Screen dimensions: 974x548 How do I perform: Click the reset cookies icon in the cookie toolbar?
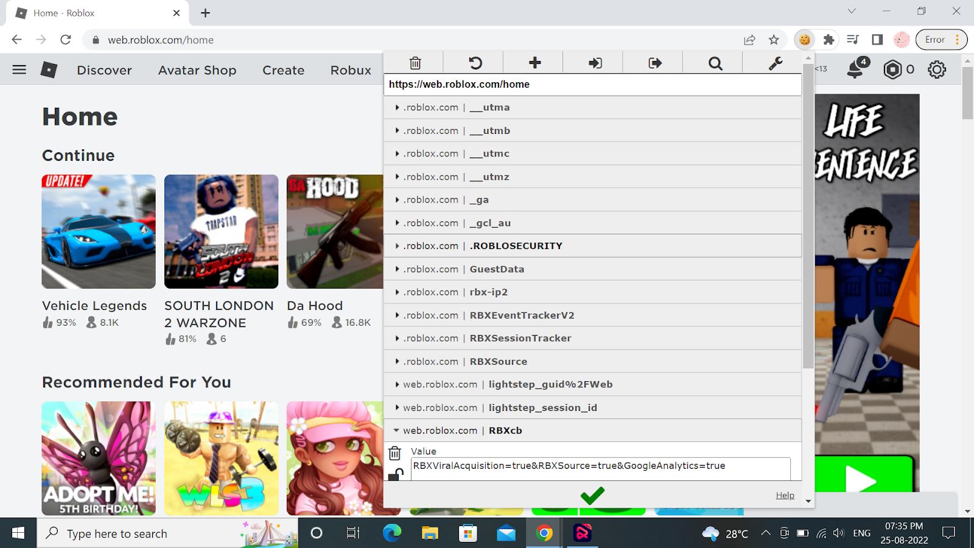click(x=475, y=63)
